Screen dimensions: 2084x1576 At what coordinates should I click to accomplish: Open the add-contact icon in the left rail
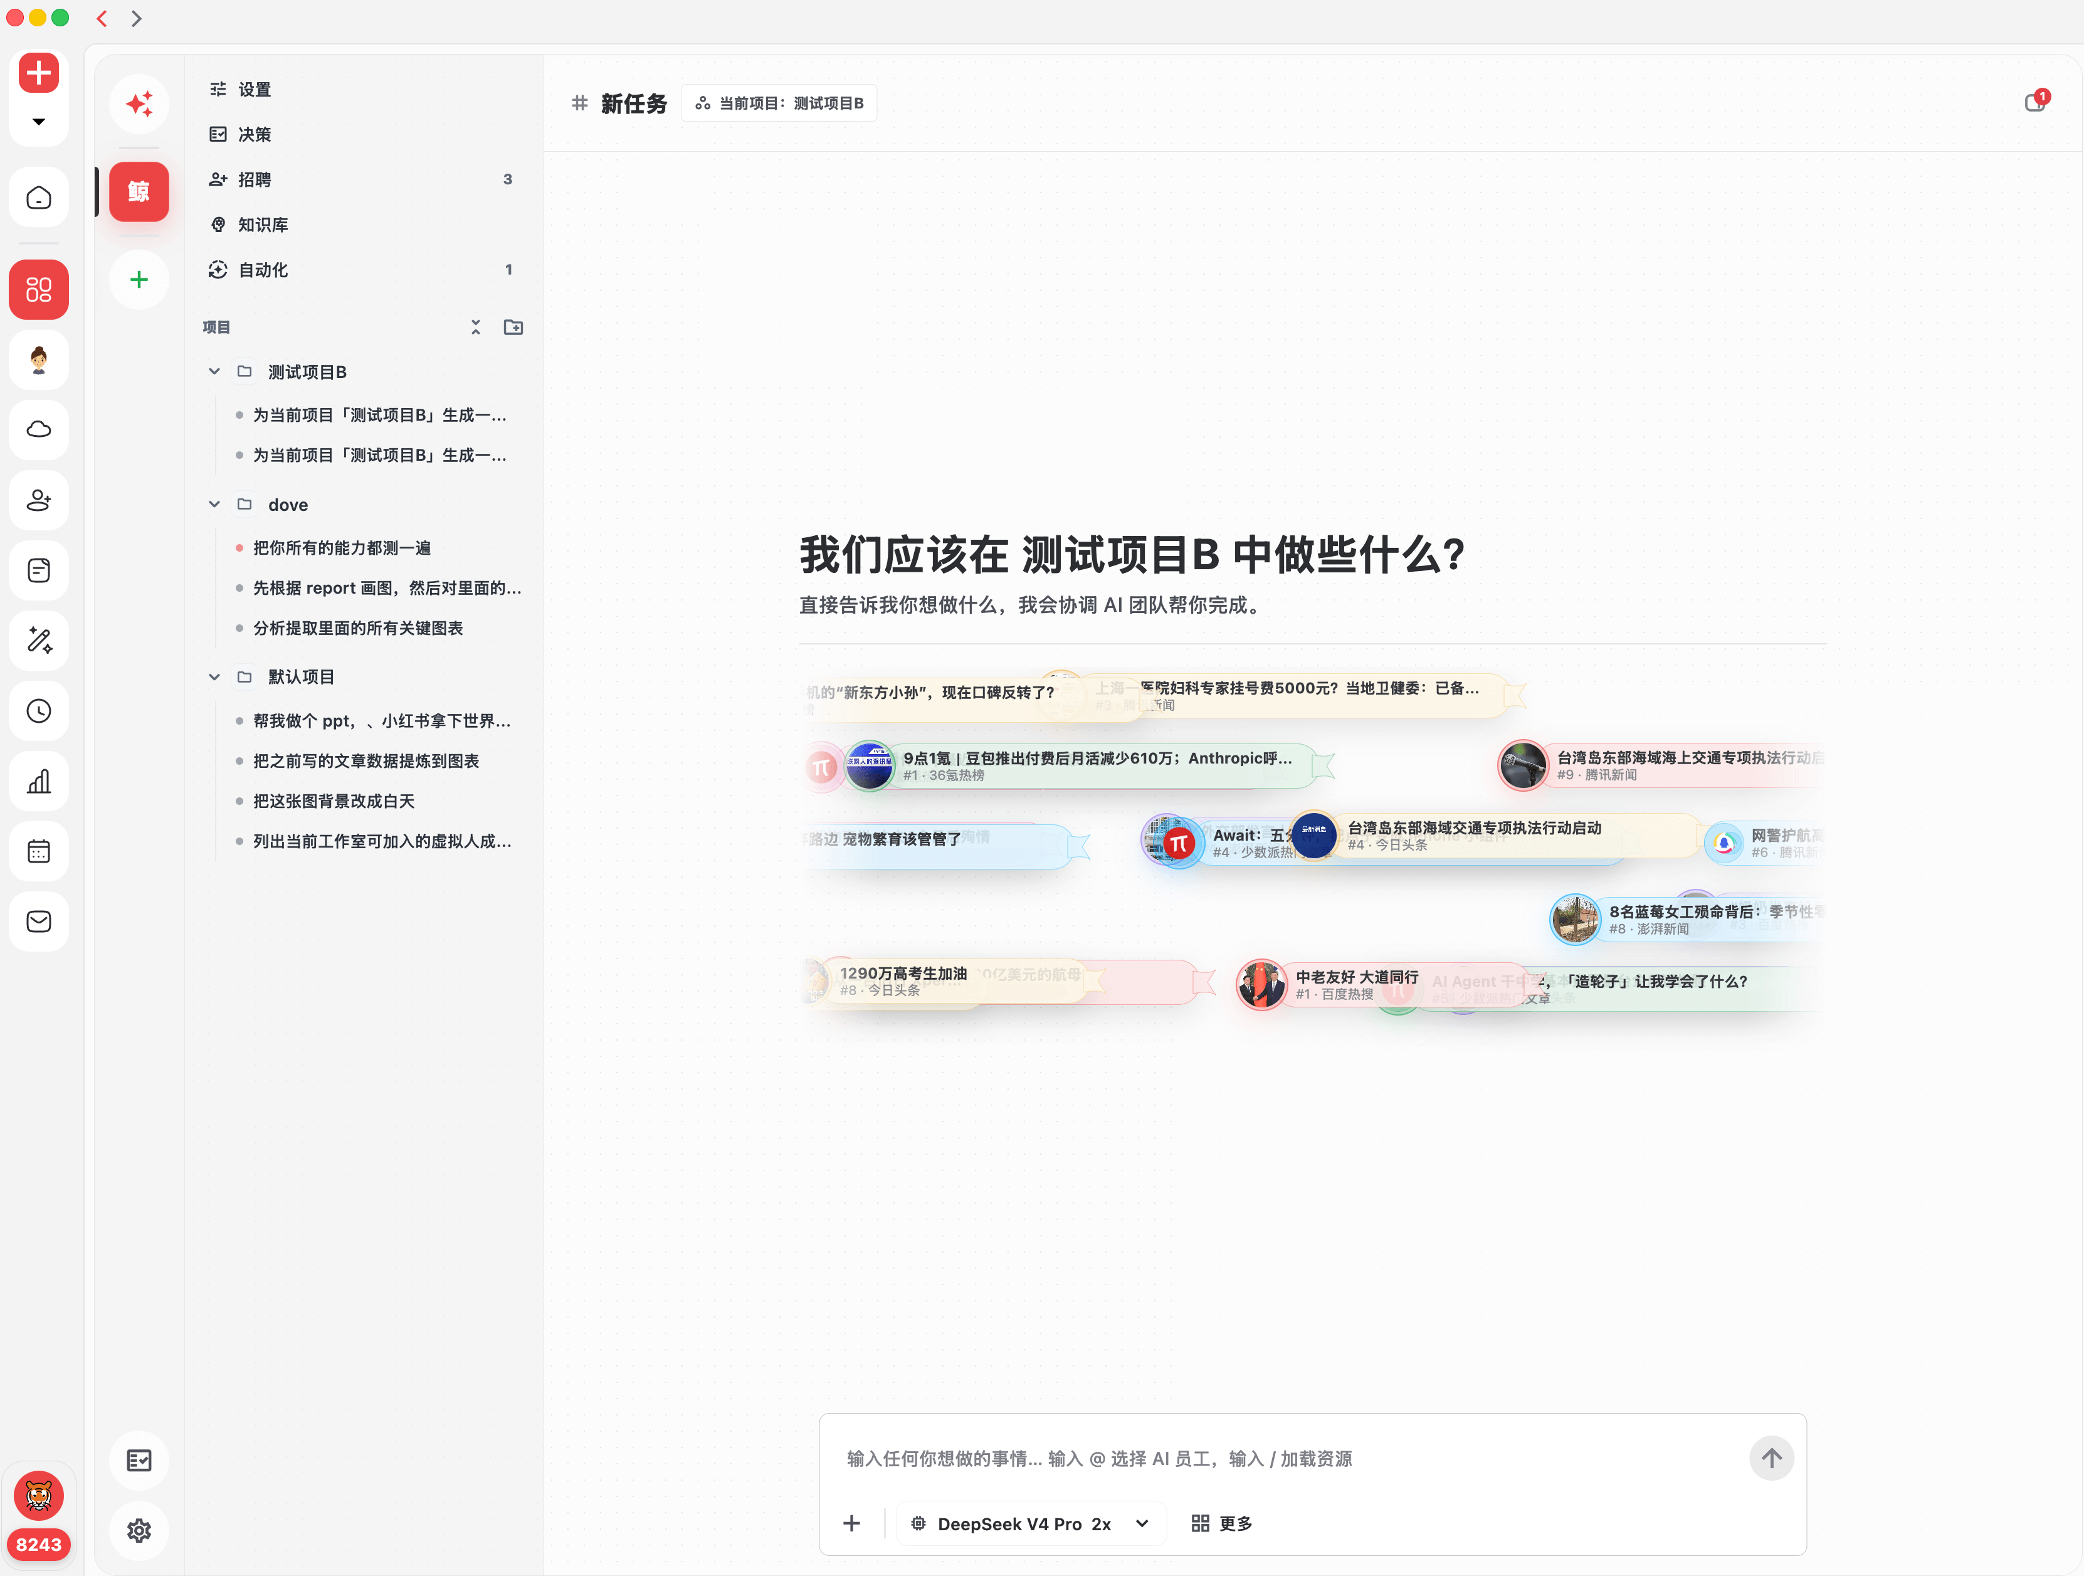(39, 500)
